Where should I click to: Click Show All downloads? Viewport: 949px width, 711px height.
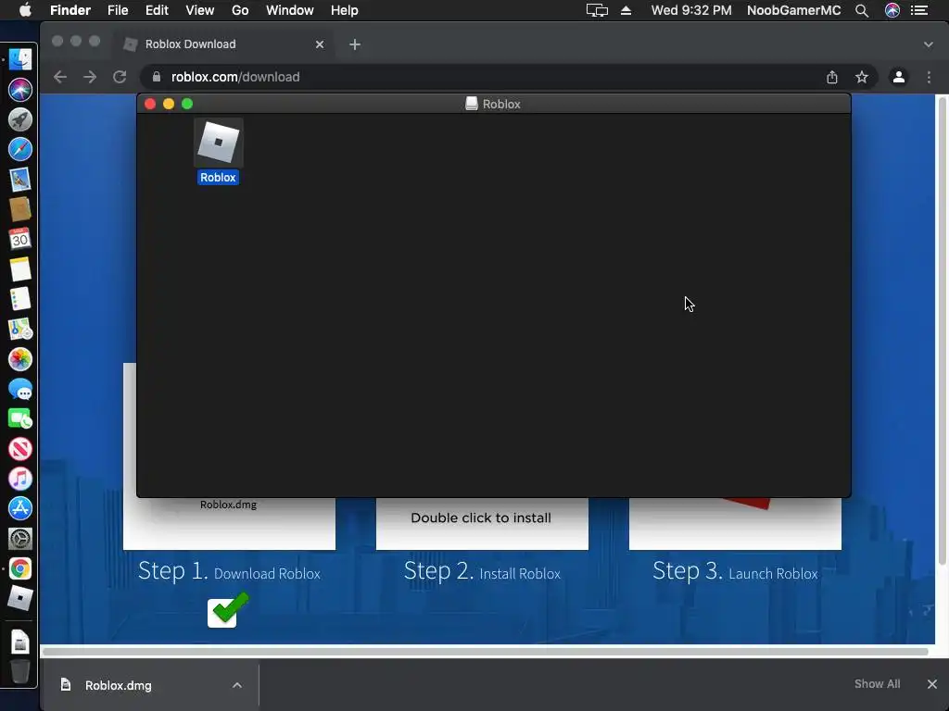(x=877, y=684)
